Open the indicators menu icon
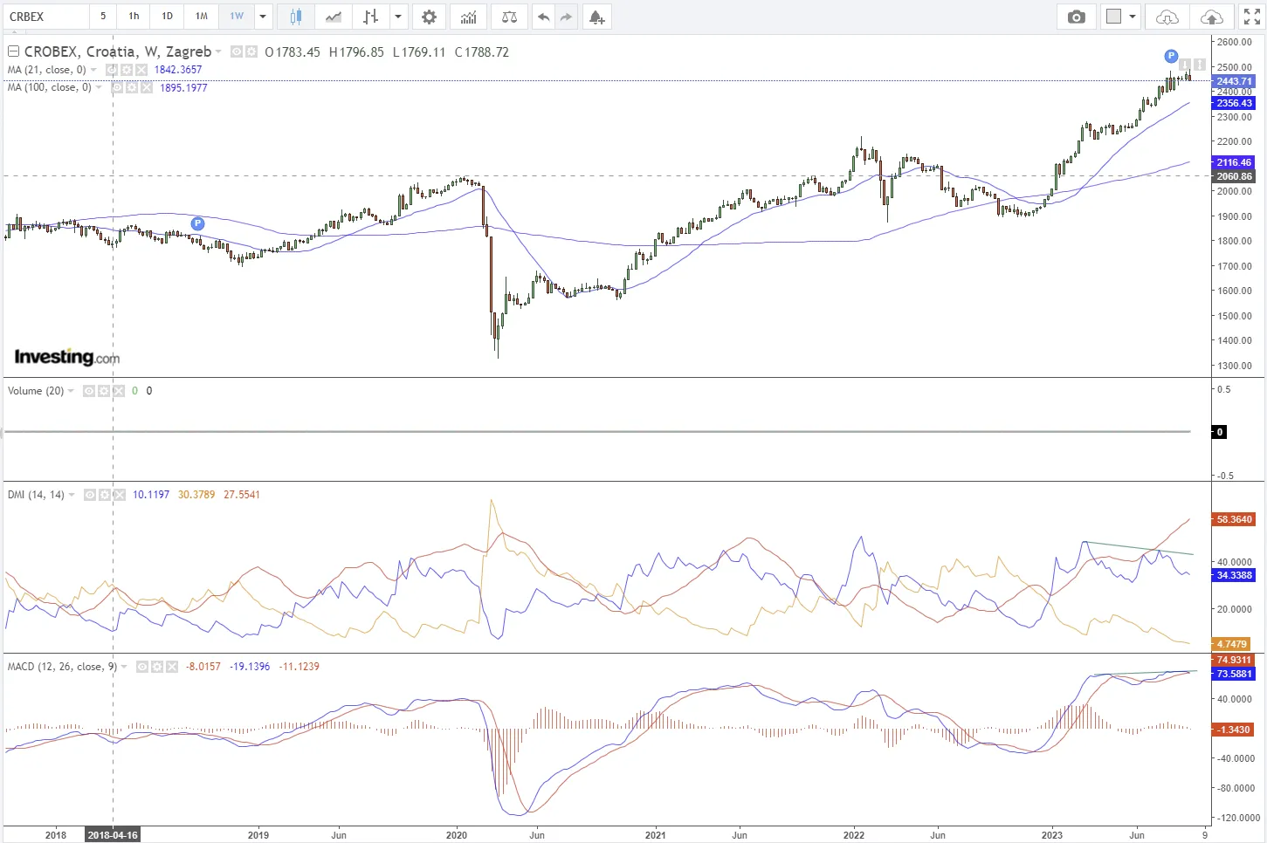1267x843 pixels. pyautogui.click(x=469, y=17)
